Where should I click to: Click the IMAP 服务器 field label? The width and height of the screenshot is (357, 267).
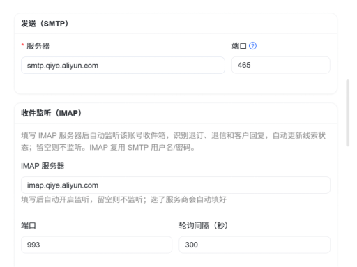pos(43,166)
